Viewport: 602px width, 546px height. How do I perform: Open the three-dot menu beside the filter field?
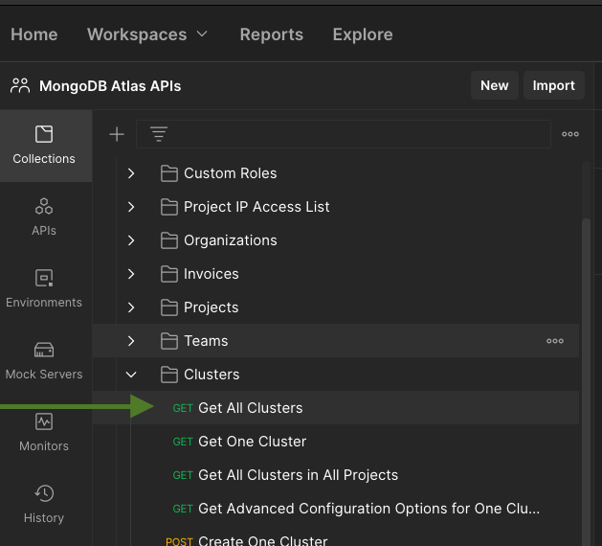coord(570,134)
